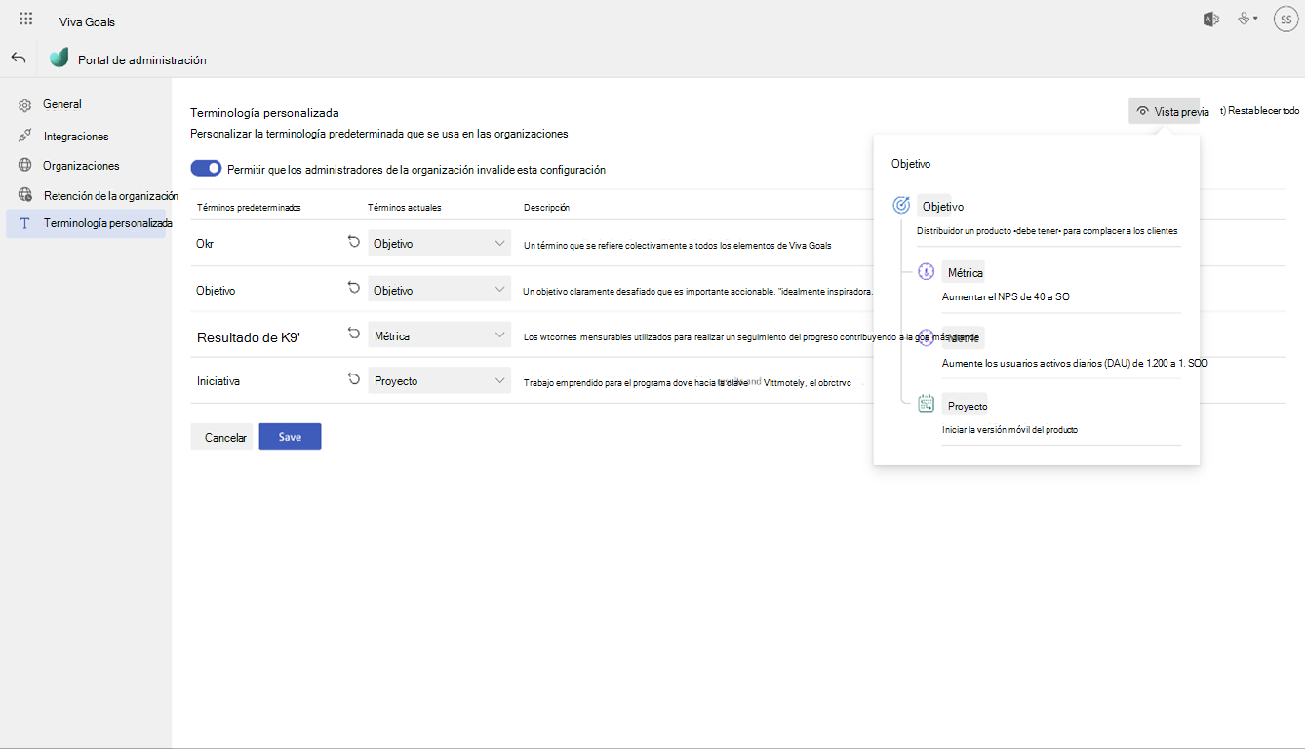The width and height of the screenshot is (1305, 749).
Task: Click the Objetivo target icon in preview
Action: 901,205
